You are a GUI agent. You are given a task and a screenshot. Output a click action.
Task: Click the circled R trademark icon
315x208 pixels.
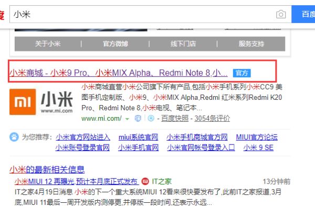151,118
